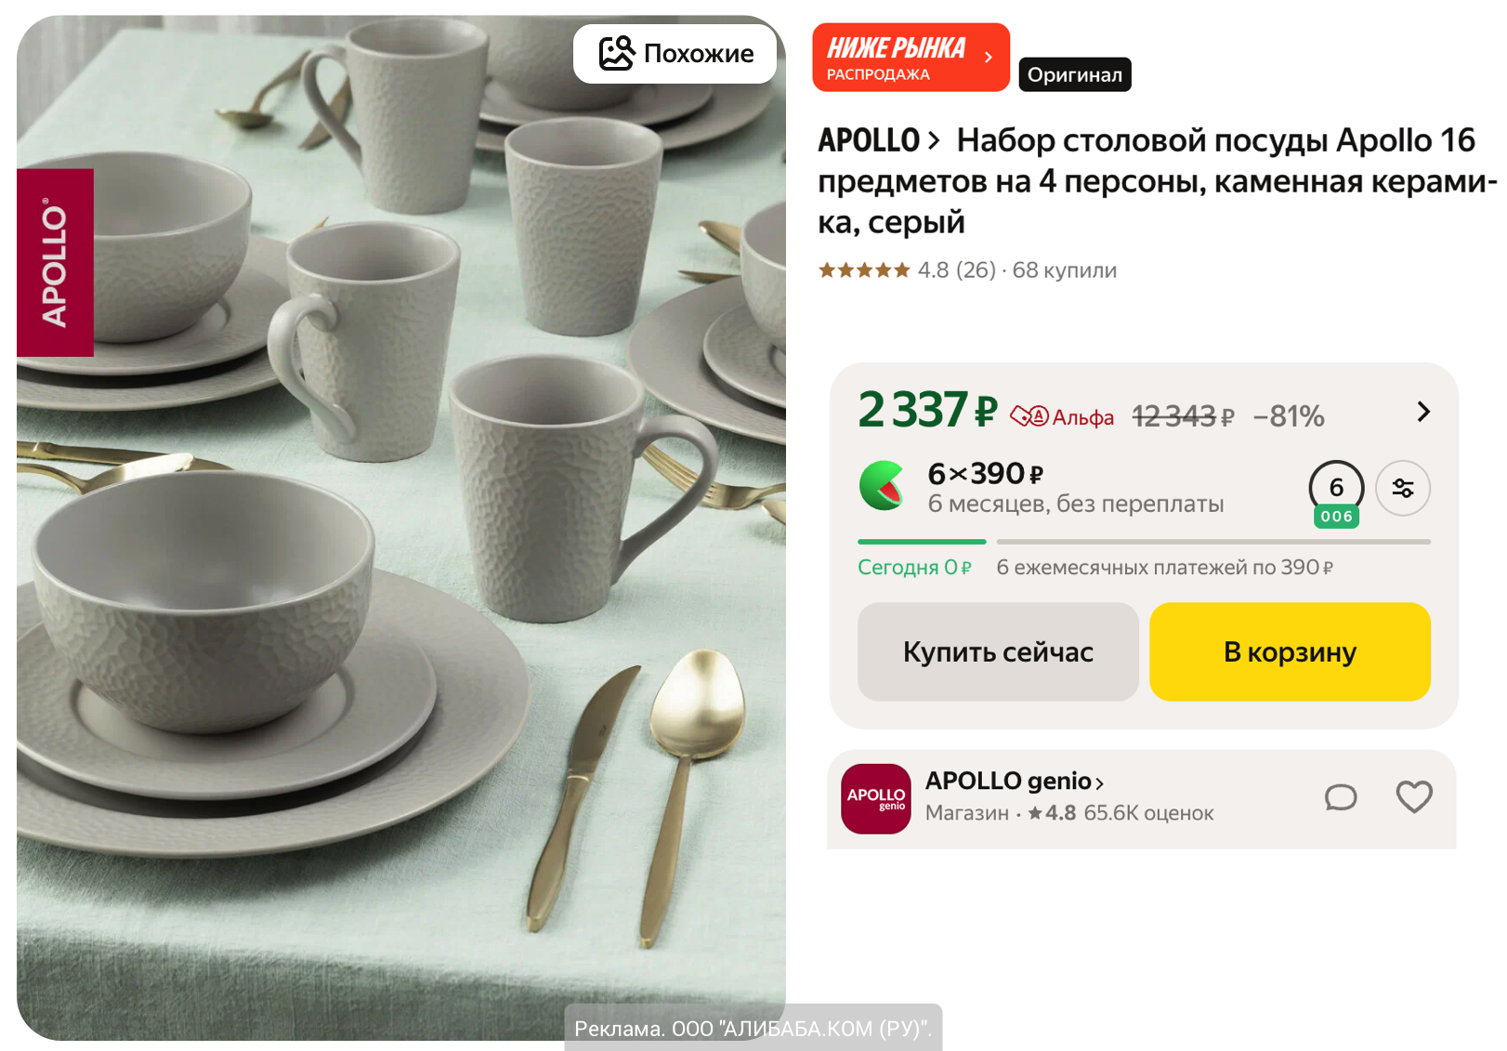Click the similar images icon on photo
Screen dimensions: 1507x1051
click(x=616, y=54)
